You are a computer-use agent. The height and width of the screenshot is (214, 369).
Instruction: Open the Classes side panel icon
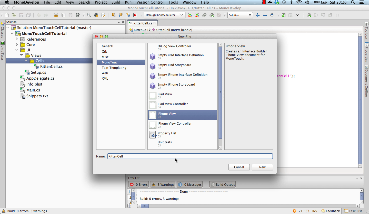(x=3, y=30)
